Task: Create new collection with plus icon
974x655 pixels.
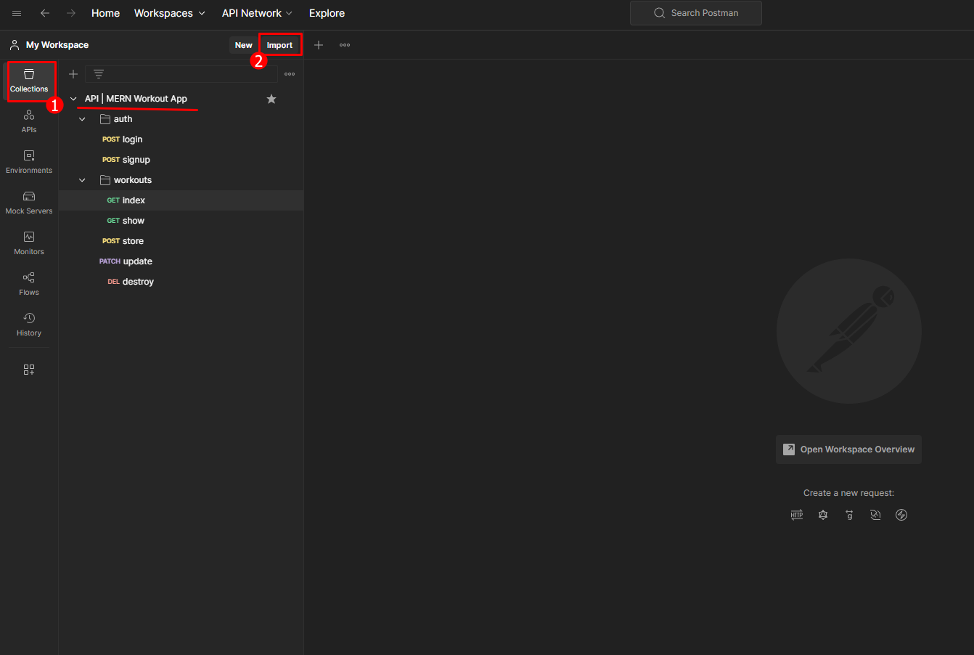Action: pyautogui.click(x=73, y=74)
